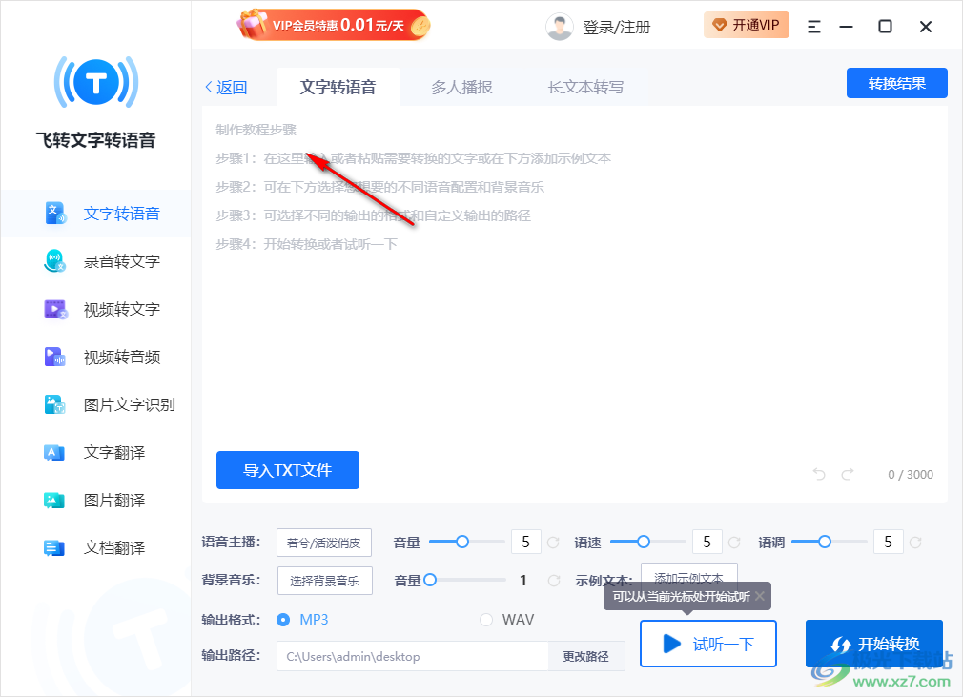Dismiss the 可以从当前光标处开始试听 tooltip
Viewport: 963px width, 697px height.
click(x=760, y=596)
